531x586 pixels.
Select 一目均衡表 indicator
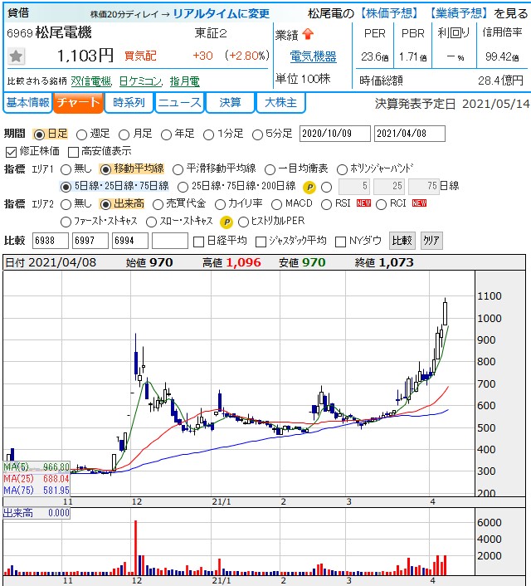coord(270,169)
